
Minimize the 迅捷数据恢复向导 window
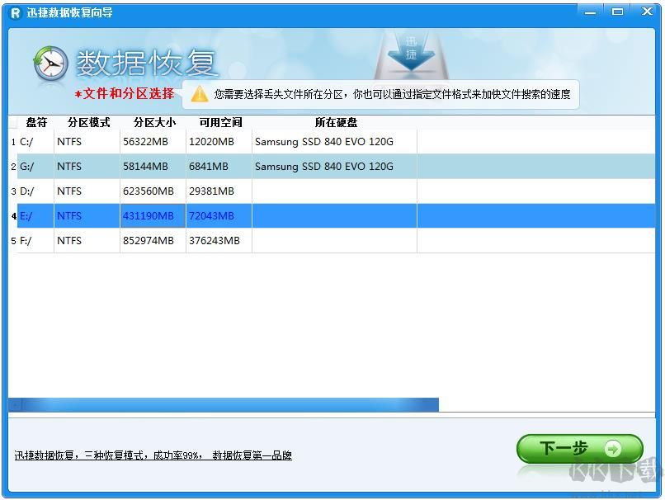pyautogui.click(x=590, y=12)
